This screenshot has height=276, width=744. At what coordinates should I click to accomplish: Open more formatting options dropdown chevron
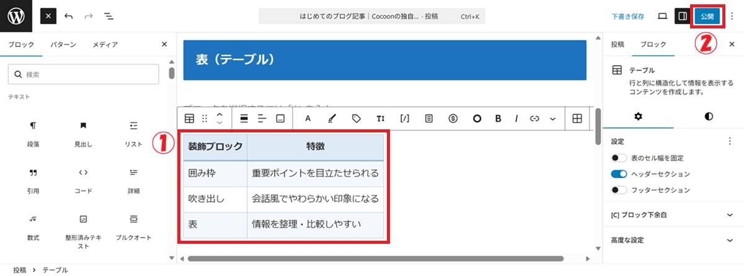[x=552, y=119]
